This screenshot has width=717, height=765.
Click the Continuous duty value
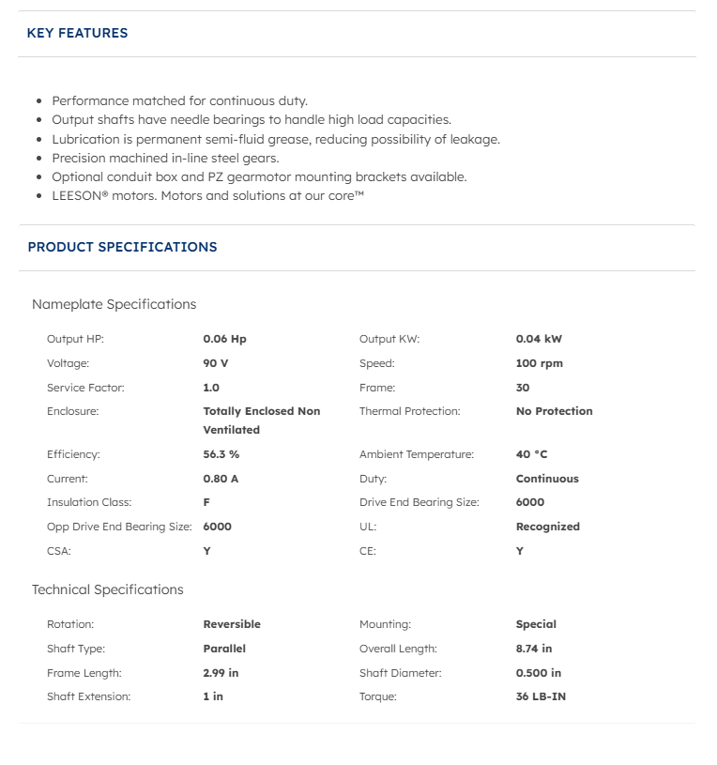click(547, 479)
